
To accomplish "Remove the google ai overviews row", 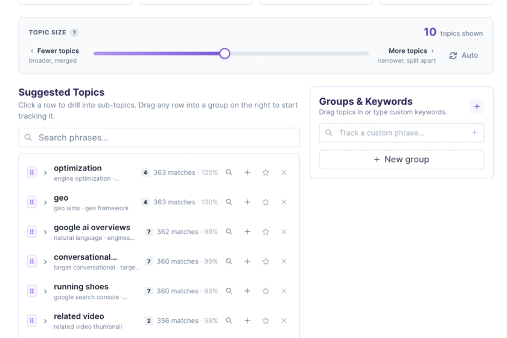I will (x=284, y=232).
